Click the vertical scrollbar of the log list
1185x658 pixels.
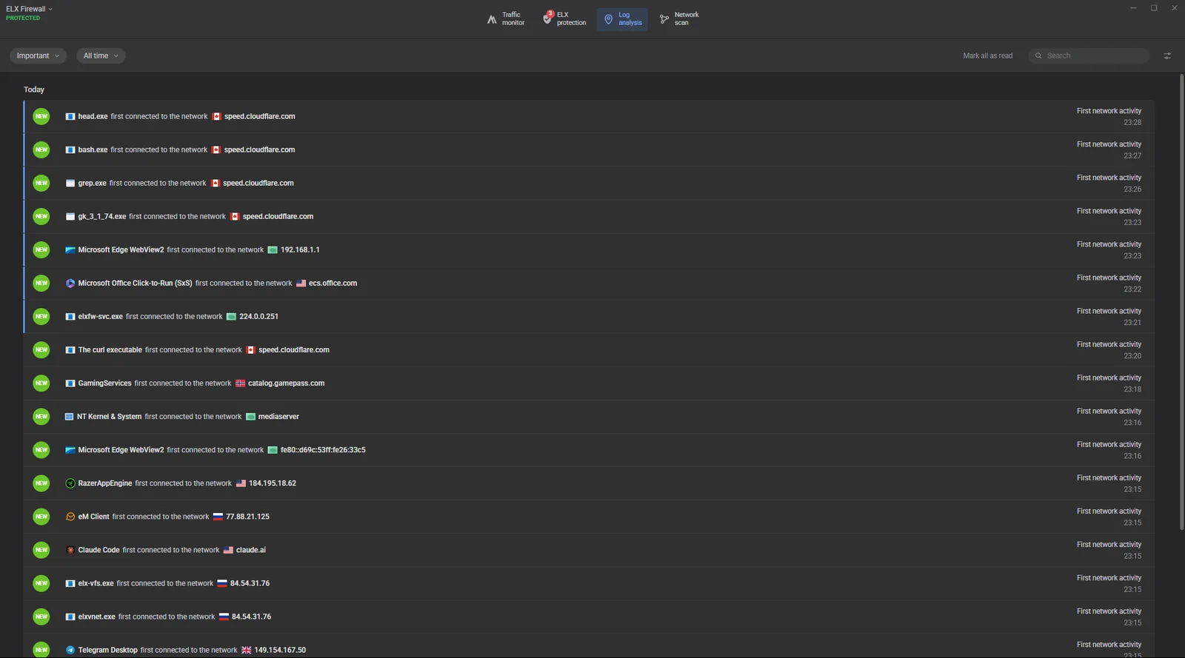[x=1181, y=302]
